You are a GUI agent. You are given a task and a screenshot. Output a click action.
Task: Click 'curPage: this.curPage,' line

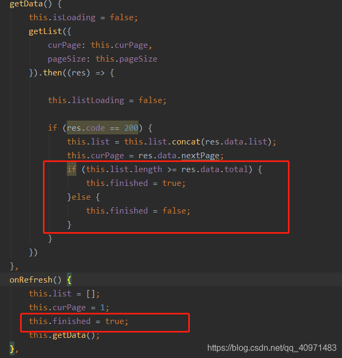coord(100,45)
